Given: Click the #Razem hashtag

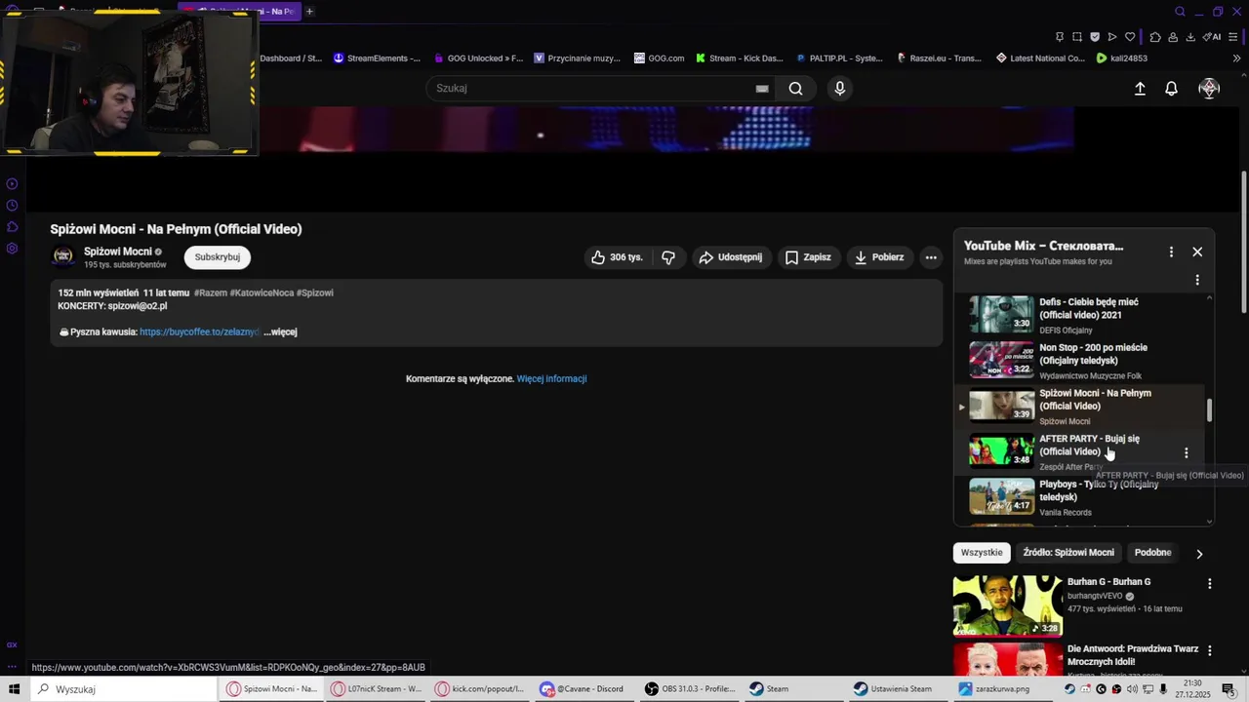Looking at the screenshot, I should [x=210, y=292].
